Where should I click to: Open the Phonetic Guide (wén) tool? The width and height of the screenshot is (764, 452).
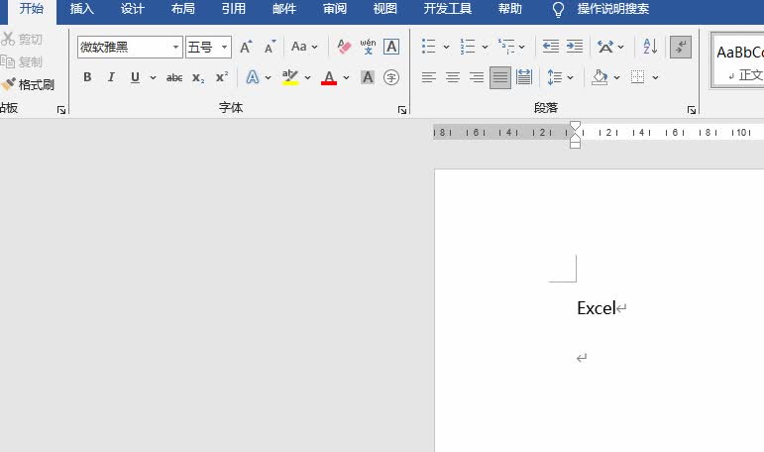[x=368, y=47]
